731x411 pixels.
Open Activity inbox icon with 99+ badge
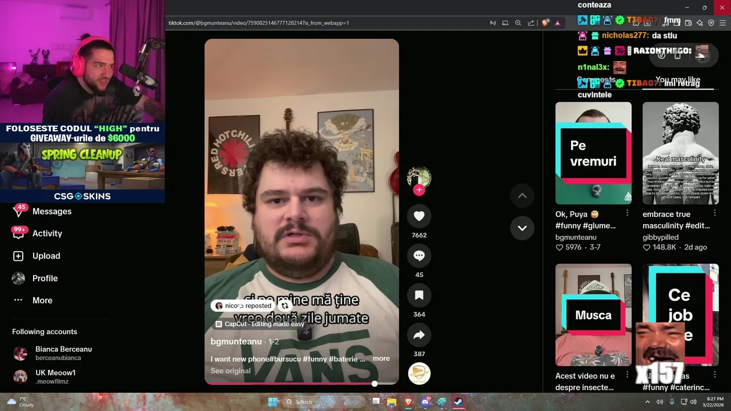tap(18, 233)
